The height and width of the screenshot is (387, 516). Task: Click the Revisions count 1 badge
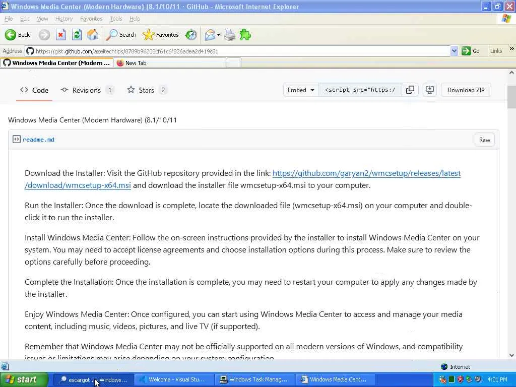[110, 90]
